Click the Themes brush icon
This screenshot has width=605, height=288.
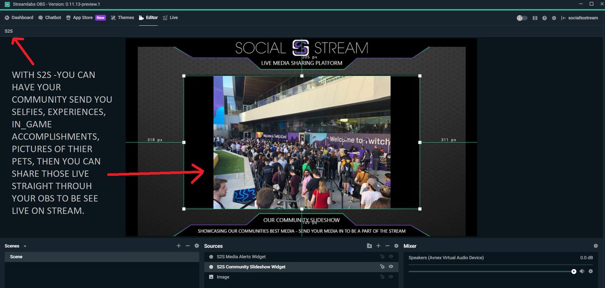(x=113, y=18)
